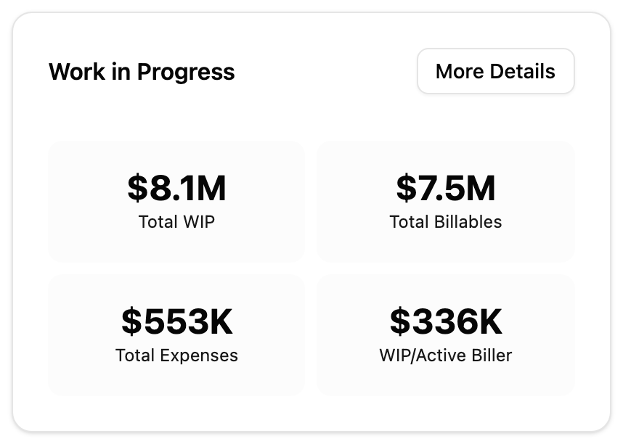
Task: Select the $553K expenses figure
Action: (x=176, y=321)
